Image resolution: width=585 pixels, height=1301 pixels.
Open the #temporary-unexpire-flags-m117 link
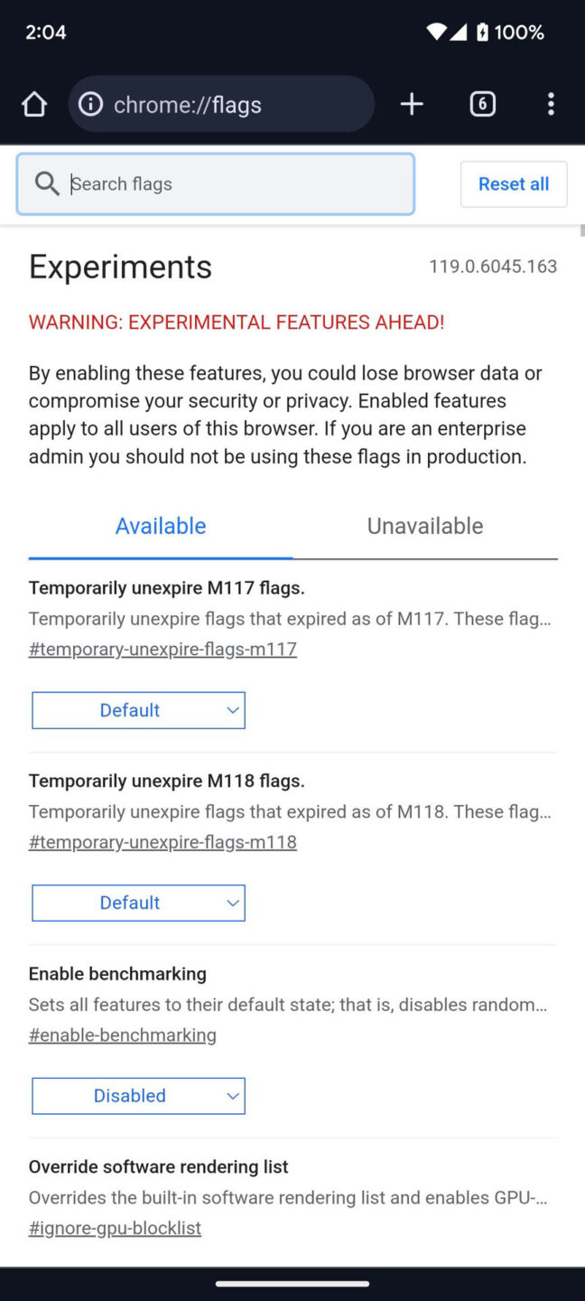click(x=162, y=649)
